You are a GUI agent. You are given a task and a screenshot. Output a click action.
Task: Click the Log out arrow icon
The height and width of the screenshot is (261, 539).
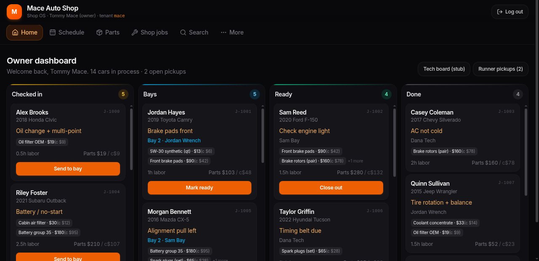(x=500, y=12)
